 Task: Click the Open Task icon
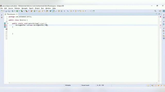[x=43, y=11]
